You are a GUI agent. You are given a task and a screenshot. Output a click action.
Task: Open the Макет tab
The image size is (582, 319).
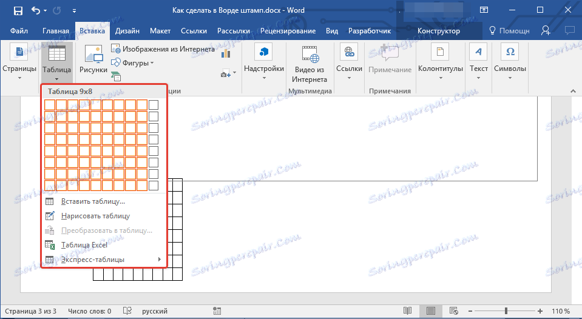click(x=160, y=31)
